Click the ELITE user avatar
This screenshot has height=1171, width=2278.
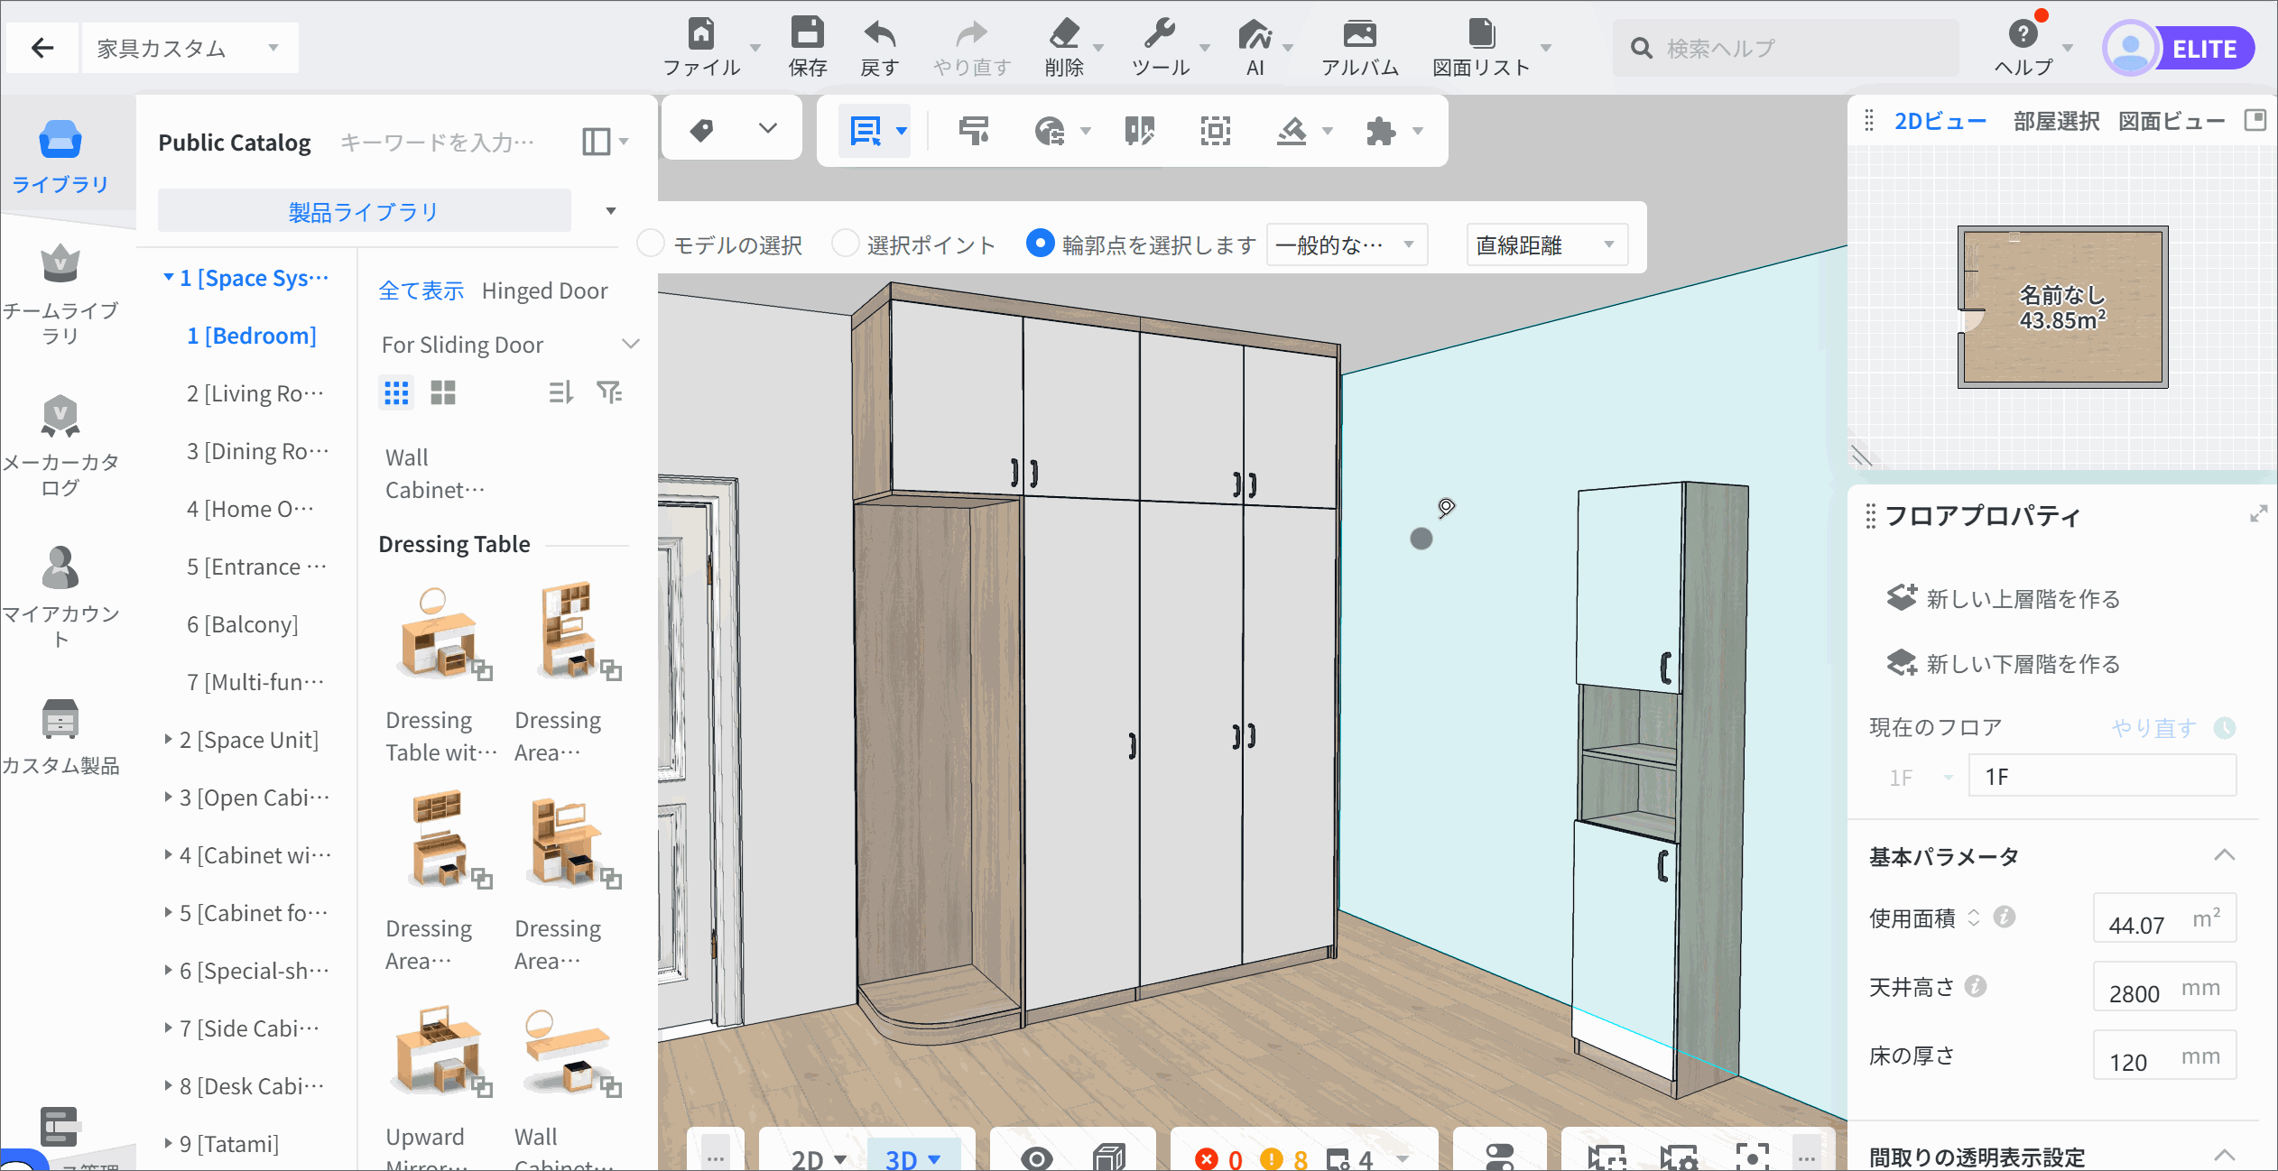point(2131,48)
